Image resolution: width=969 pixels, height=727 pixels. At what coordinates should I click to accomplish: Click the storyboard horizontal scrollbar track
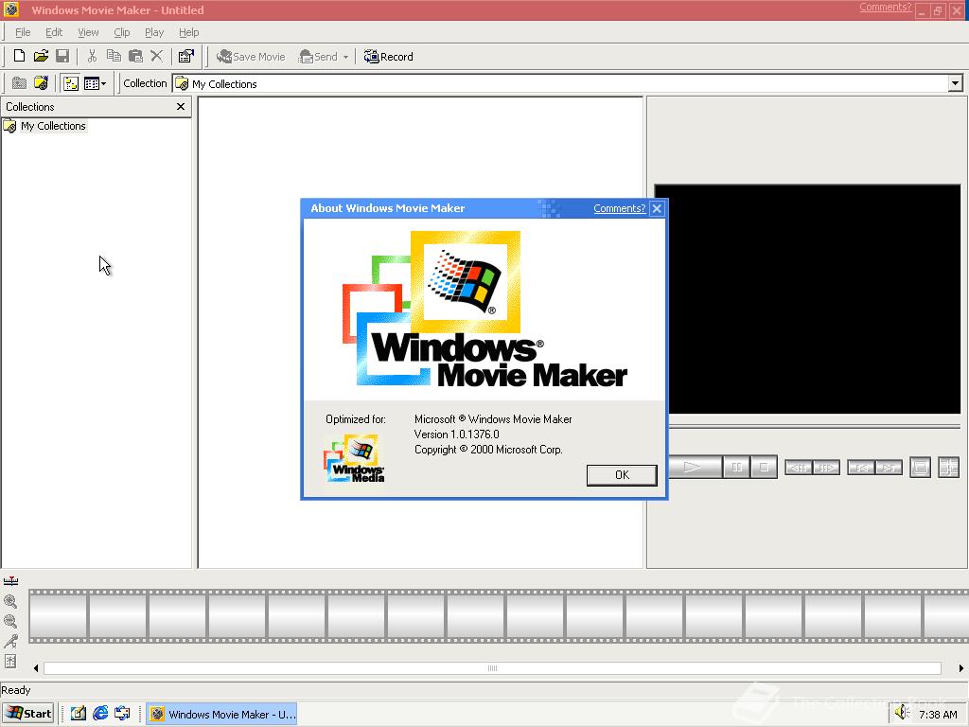[492, 668]
